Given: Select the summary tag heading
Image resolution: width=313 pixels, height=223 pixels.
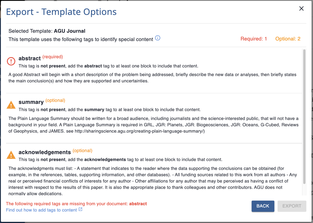Looking at the screenshot, I should [31, 102].
